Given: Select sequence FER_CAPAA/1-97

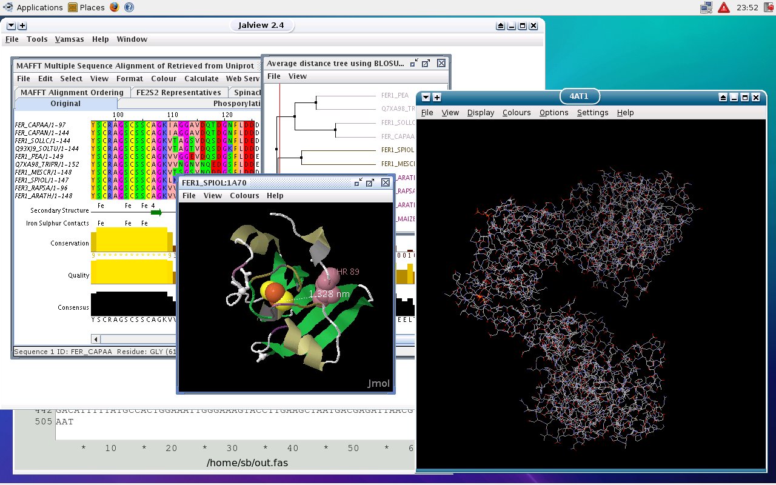Looking at the screenshot, I should (40, 124).
